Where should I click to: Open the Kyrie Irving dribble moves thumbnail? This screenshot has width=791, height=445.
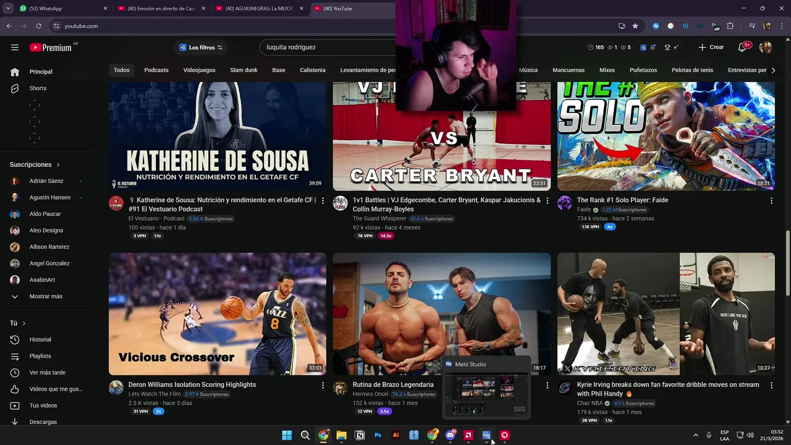click(x=666, y=314)
